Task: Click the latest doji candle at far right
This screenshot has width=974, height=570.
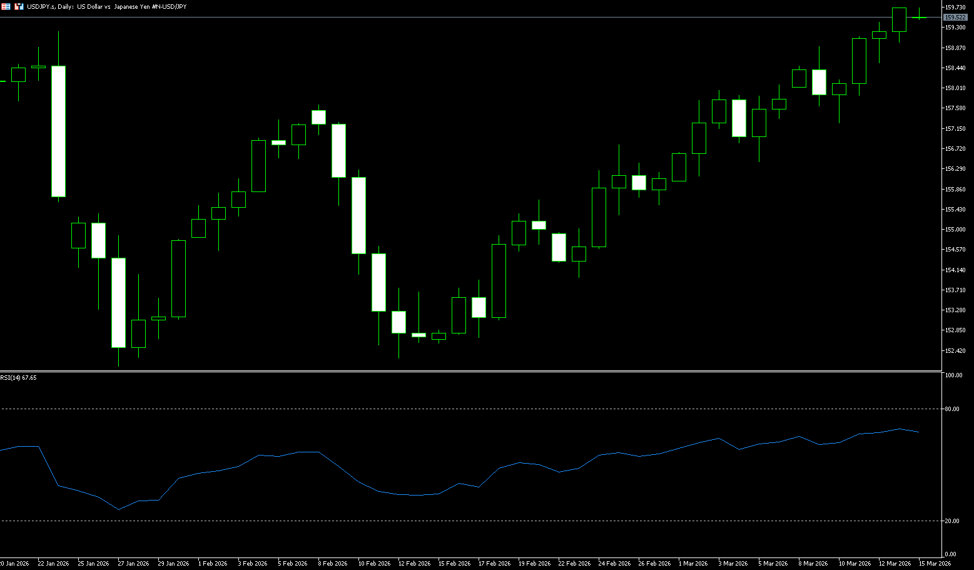Action: (x=919, y=18)
